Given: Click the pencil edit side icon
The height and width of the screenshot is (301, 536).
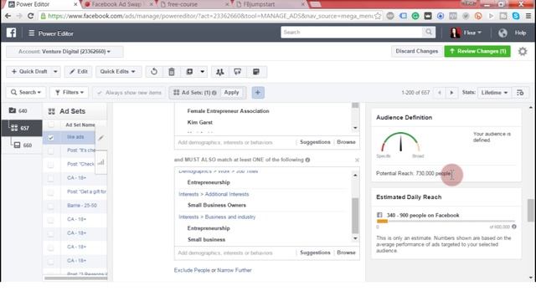Looking at the screenshot, I should pos(100,137).
